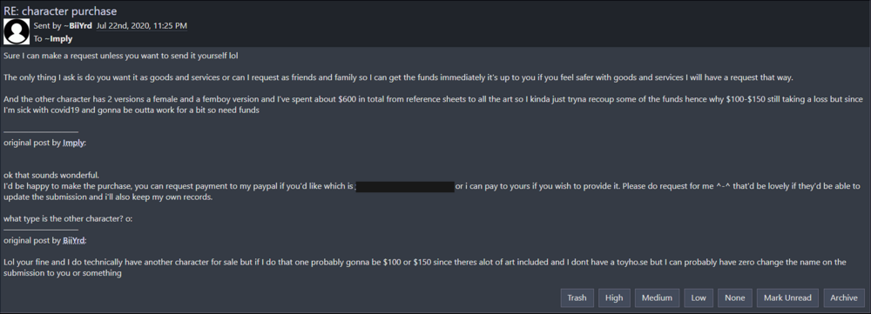Click the sender's default avatar icon
Screen dimensions: 871x314
point(17,31)
